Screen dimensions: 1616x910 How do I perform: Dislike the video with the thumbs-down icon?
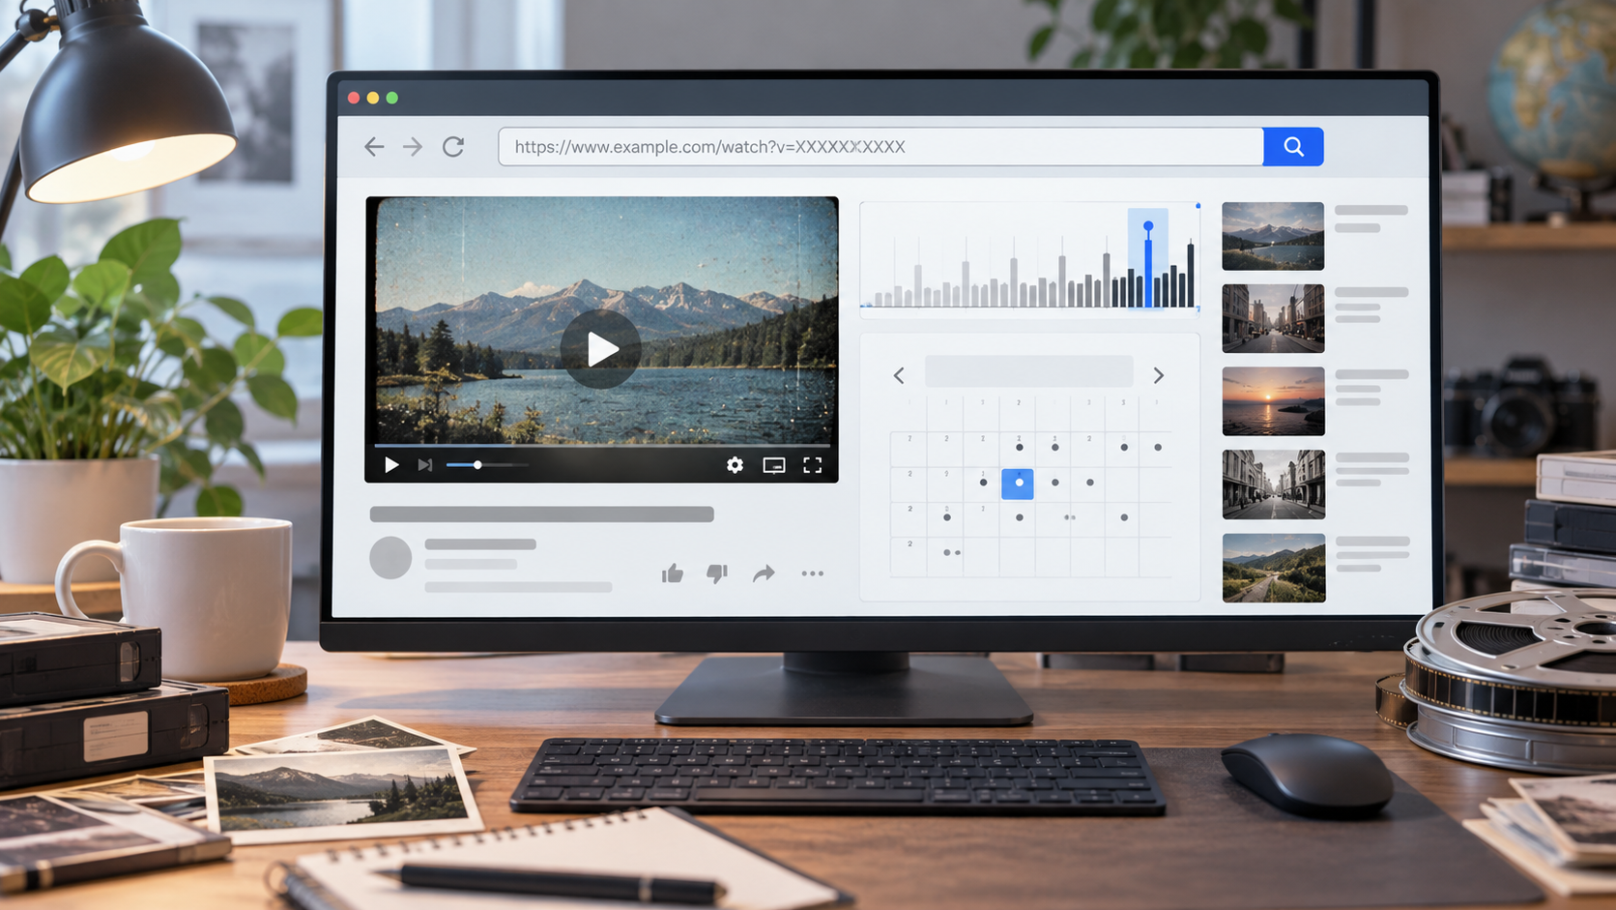(717, 573)
